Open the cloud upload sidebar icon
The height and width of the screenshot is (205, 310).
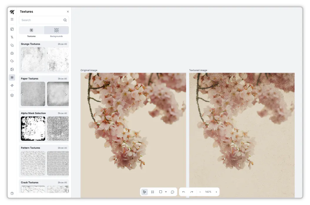12,61
